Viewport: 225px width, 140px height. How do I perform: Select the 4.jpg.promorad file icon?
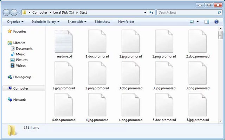coord(97,105)
